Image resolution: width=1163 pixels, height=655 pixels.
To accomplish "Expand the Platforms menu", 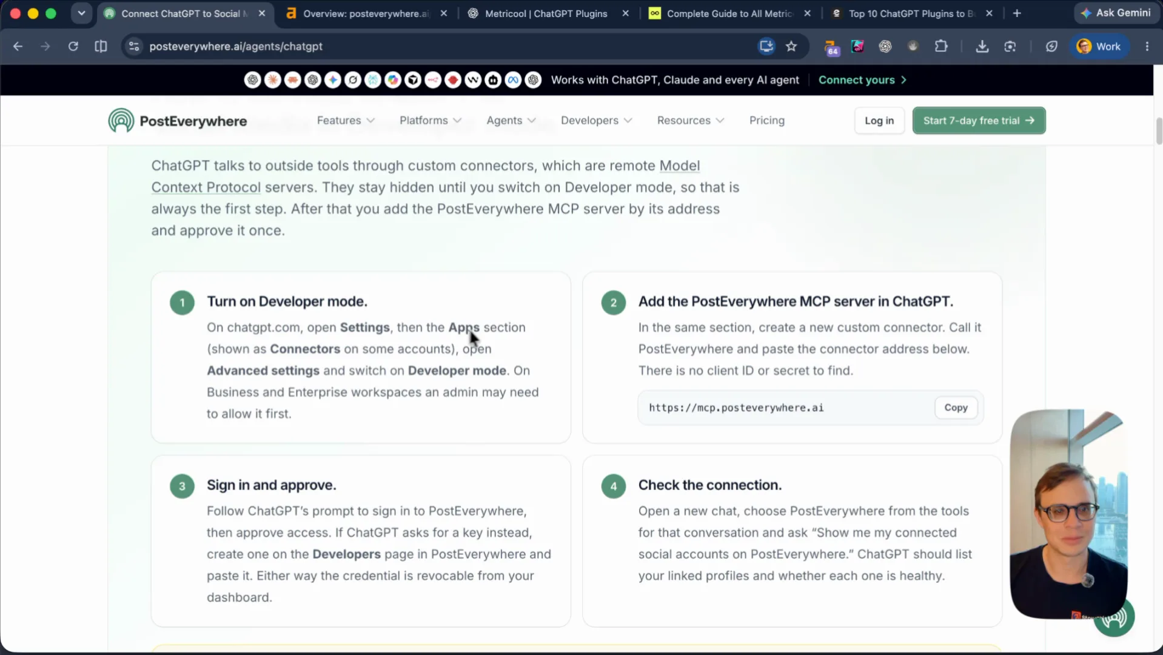I will 431,120.
